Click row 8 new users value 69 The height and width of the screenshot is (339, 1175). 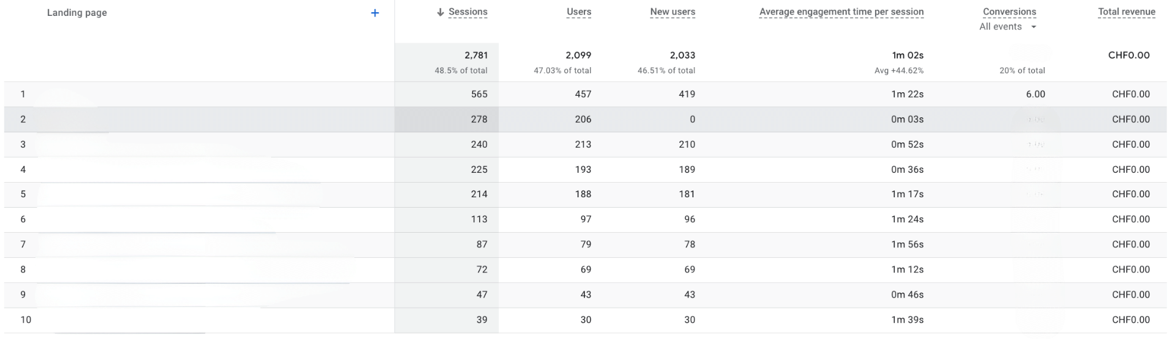(690, 269)
